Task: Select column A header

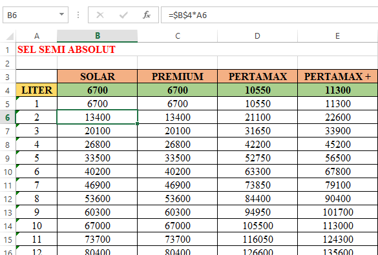Action: tap(37, 36)
